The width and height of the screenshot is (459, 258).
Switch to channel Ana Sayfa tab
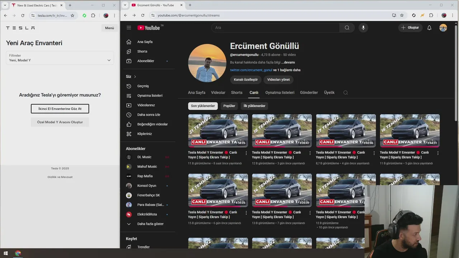[197, 92]
